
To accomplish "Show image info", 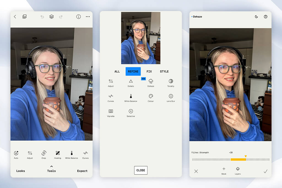I will [x=78, y=17].
